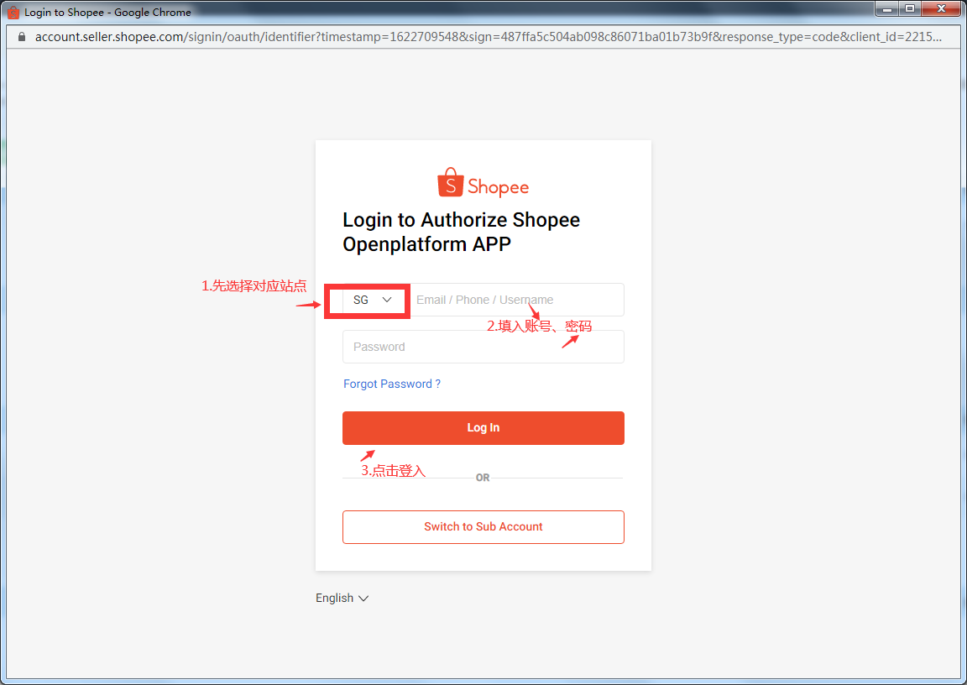Select the account.seller.shopee.com URL text

pos(489,37)
